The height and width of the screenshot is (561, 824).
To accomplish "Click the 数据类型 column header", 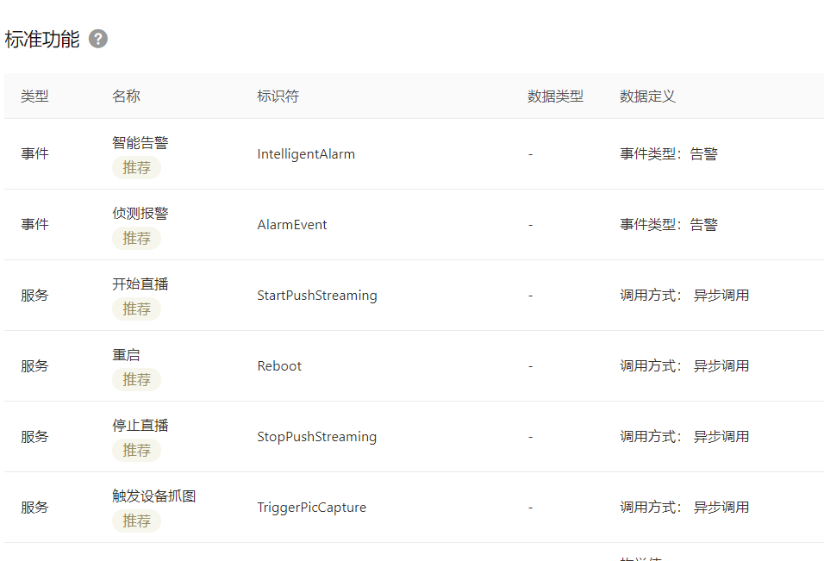I will (x=555, y=97).
